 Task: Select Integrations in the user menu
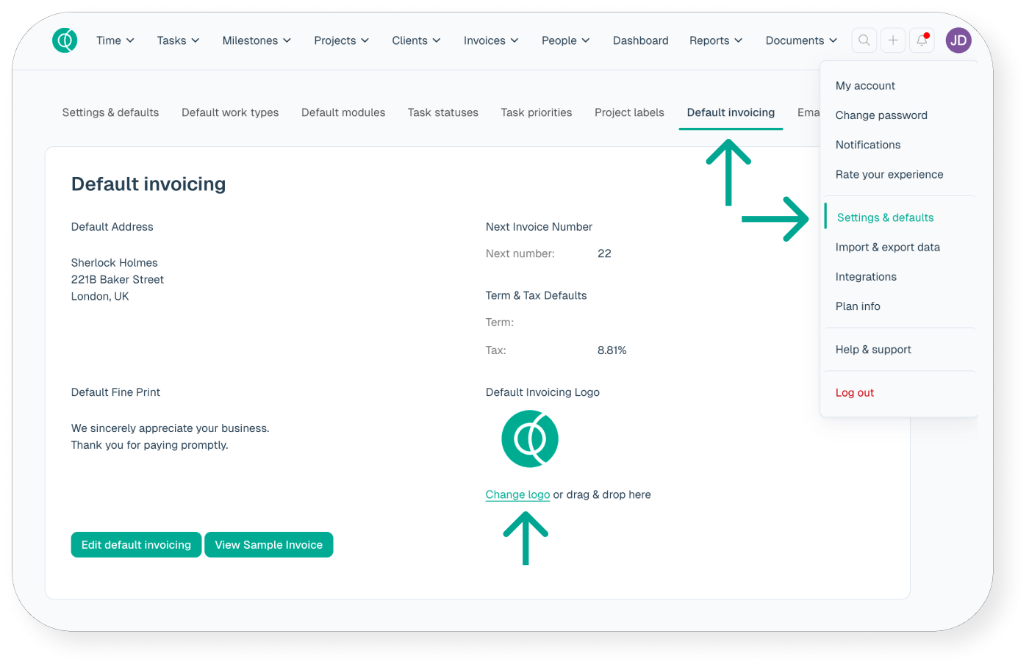click(x=866, y=276)
